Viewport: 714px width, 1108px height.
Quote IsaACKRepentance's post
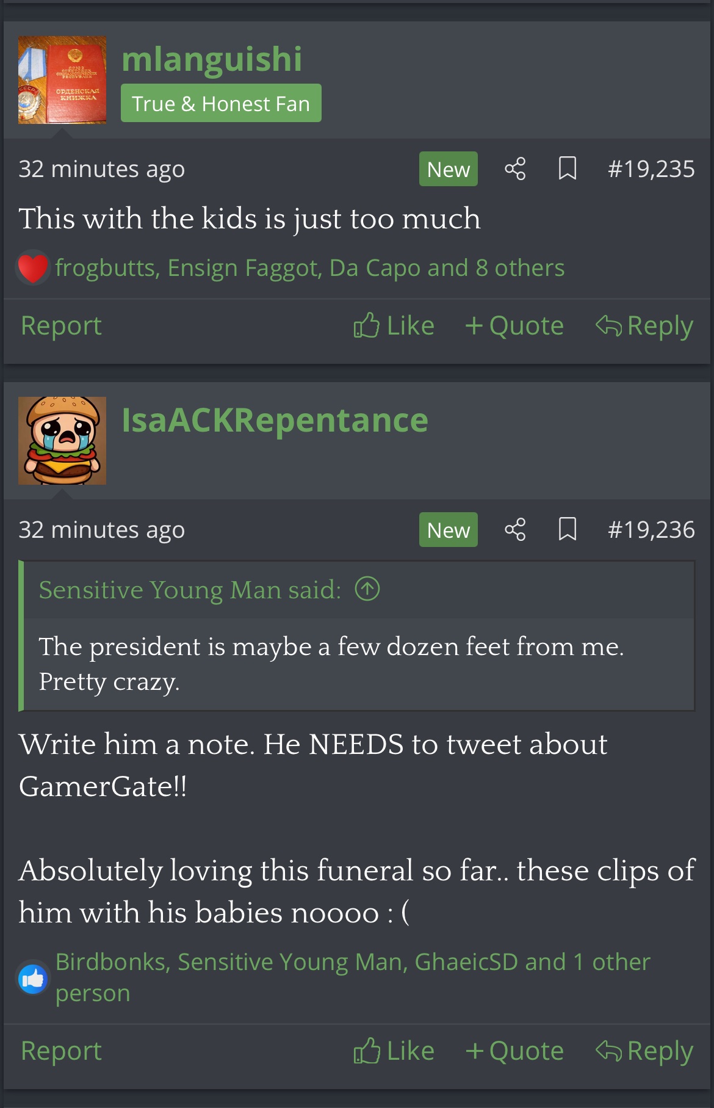514,1051
